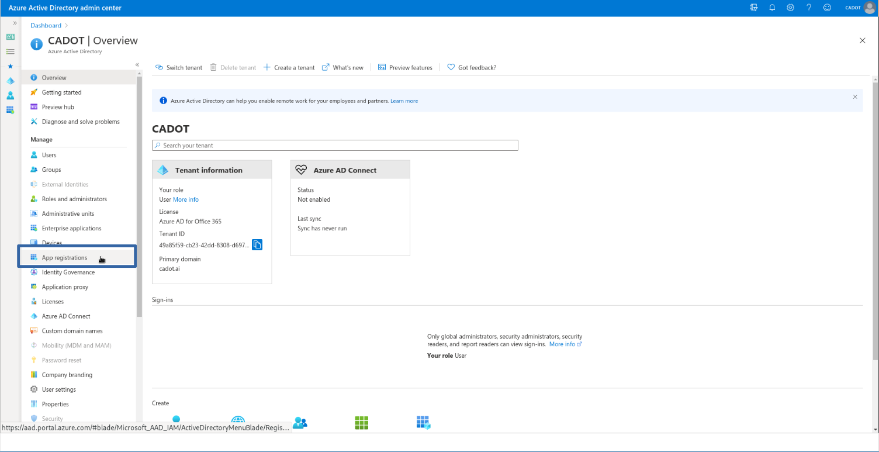
Task: Collapse the Overview side menu
Action: click(x=137, y=65)
